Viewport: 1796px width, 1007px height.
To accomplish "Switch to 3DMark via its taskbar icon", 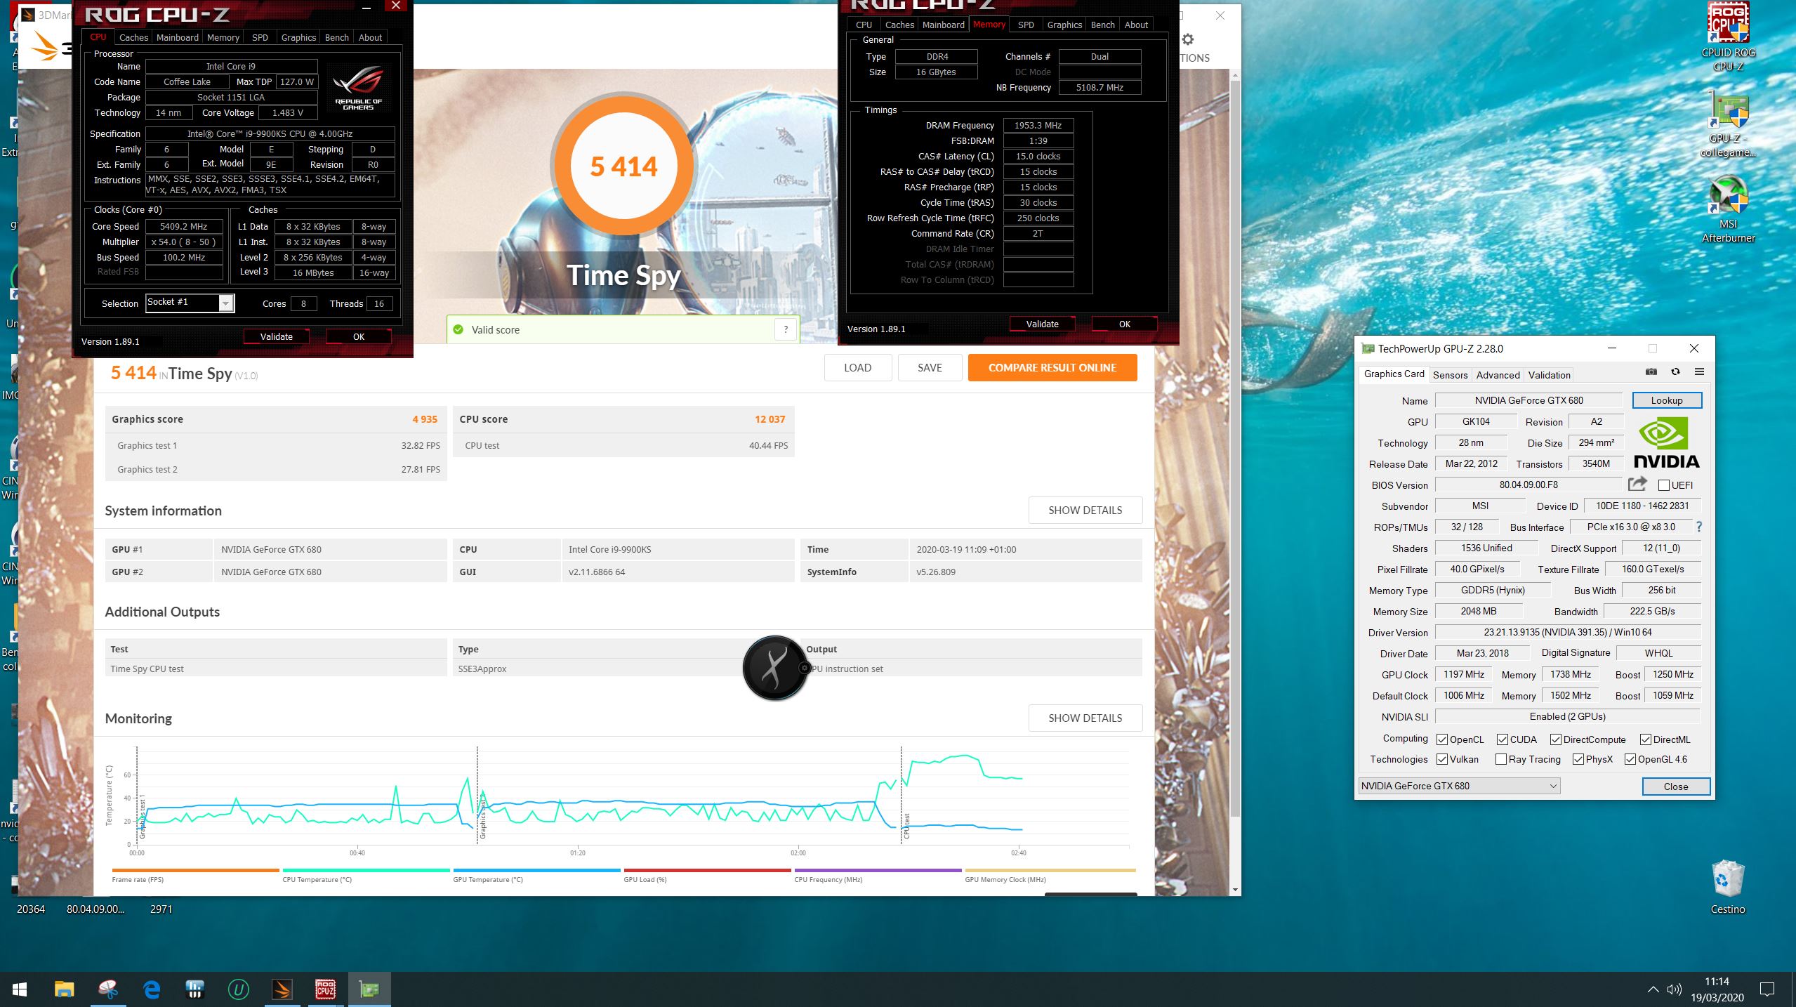I will pos(282,989).
